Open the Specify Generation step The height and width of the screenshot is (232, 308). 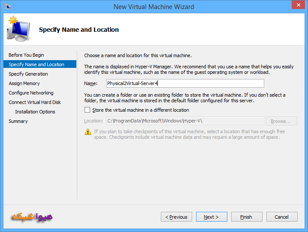tap(28, 74)
